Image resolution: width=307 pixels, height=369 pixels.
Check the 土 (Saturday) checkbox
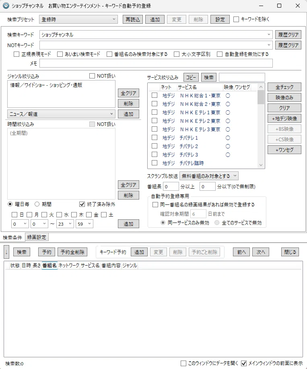click(104, 214)
